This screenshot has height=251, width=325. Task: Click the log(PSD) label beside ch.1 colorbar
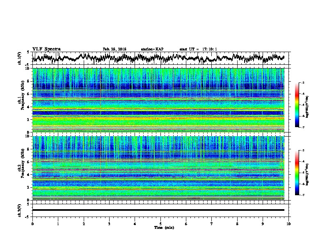pyautogui.click(x=307, y=107)
